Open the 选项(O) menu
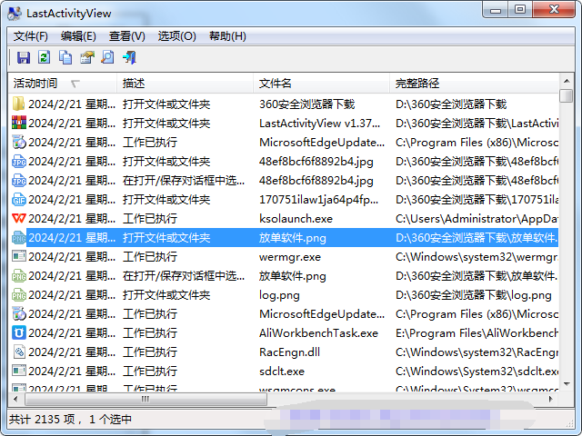The width and height of the screenshot is (582, 436). click(176, 36)
